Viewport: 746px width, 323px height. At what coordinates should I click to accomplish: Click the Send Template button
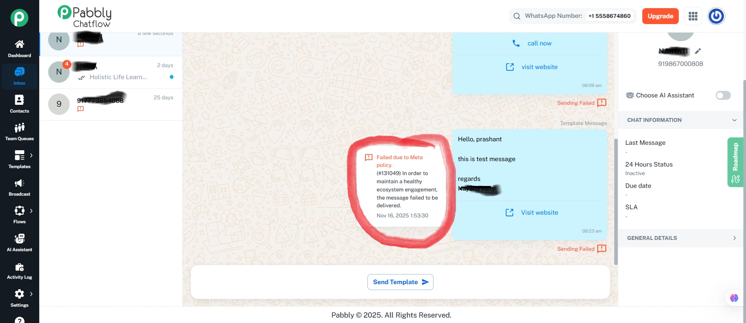pyautogui.click(x=400, y=282)
